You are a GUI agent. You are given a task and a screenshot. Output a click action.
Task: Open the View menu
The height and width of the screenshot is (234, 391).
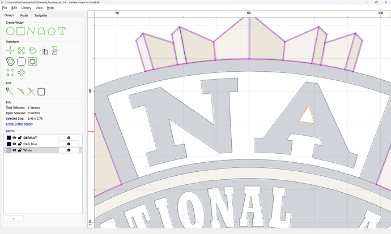[39, 8]
